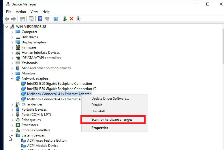Click the Ports (COM & LPT) plug icon
Screen dimensions: 224x150
click(x=18, y=115)
